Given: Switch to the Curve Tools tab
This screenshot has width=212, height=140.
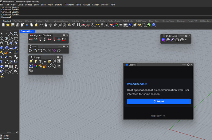Looking at the screenshot, I should pos(100,21).
